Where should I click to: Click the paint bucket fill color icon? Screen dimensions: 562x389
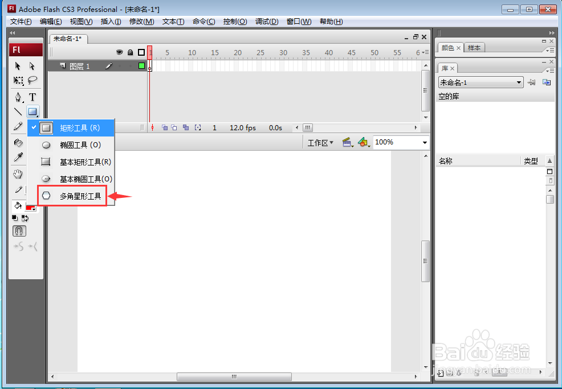pos(18,205)
